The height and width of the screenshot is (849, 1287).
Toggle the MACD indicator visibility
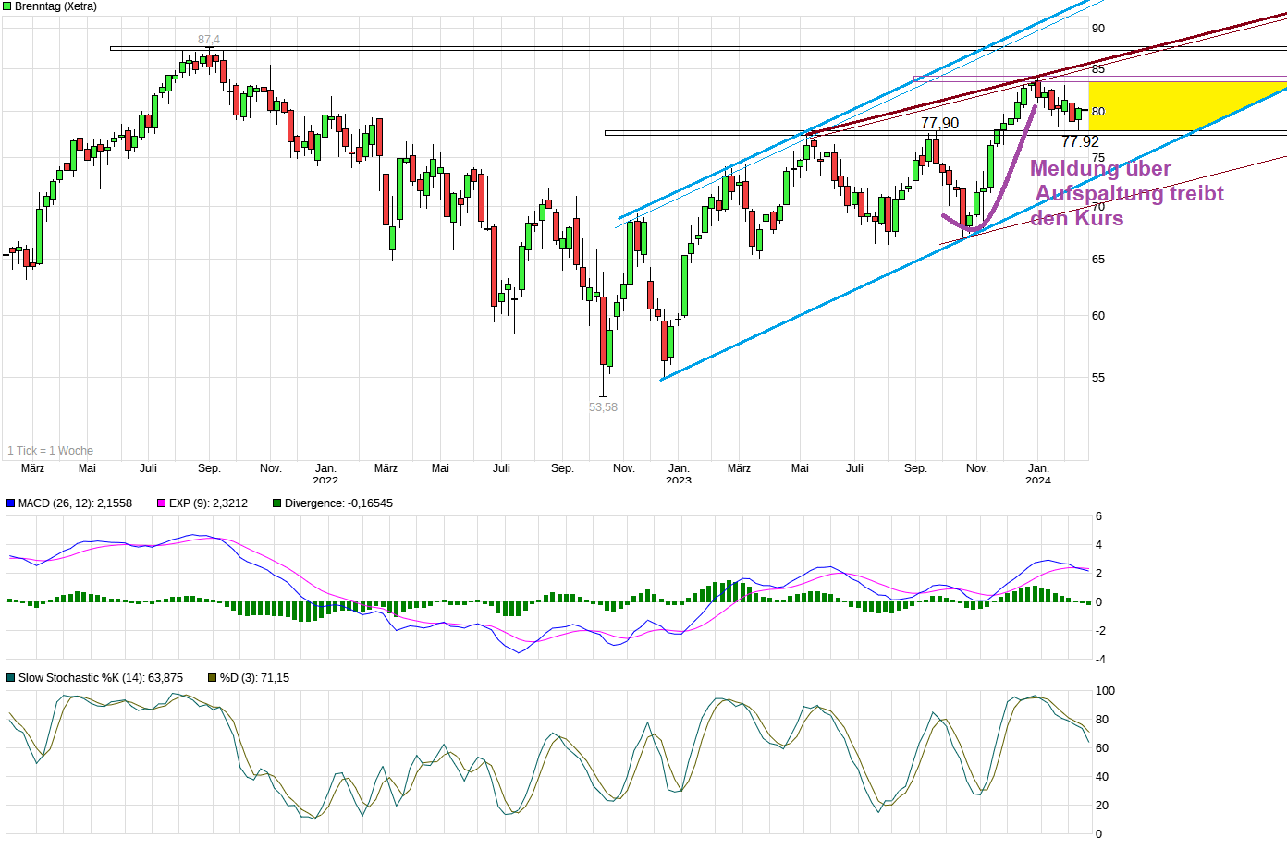point(9,503)
